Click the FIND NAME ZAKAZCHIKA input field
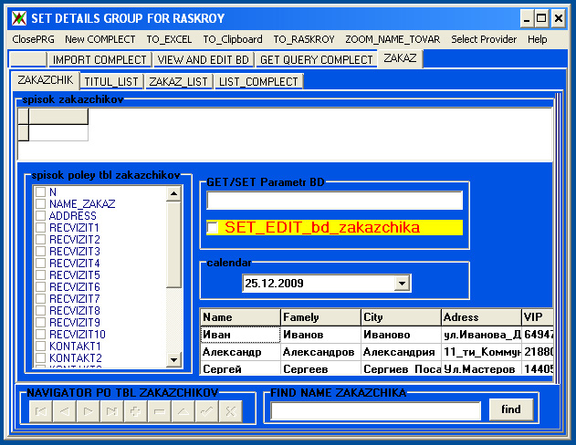 [x=375, y=411]
